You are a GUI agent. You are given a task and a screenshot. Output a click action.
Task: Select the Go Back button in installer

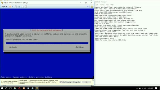pyautogui.click(x=13, y=47)
